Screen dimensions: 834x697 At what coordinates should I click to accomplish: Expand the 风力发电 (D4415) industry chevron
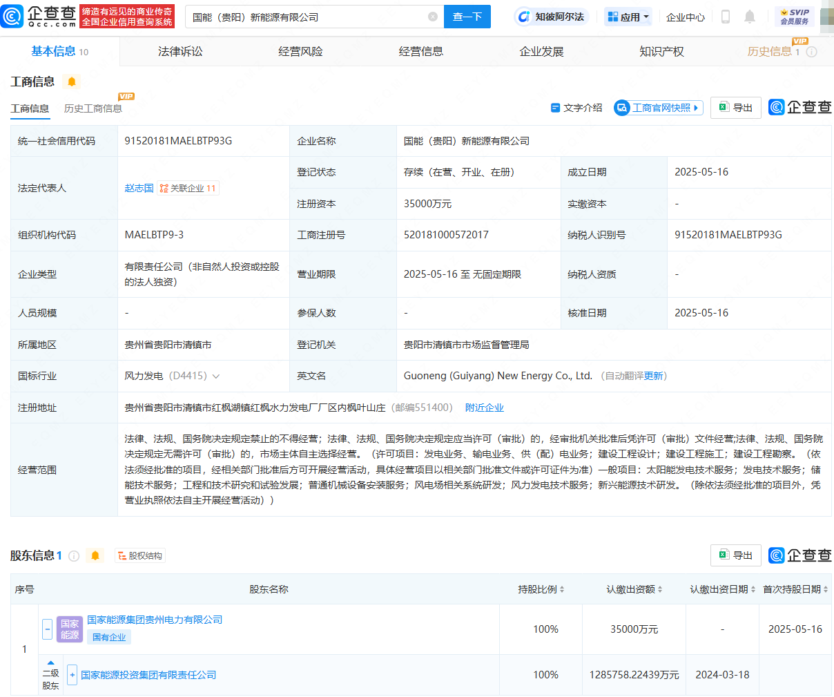tap(216, 376)
